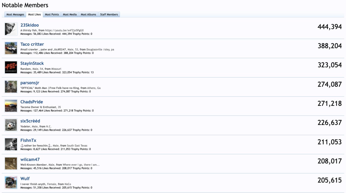Click the N.C. location link
Viewport: 346px width, 193px height.
pyautogui.click(x=49, y=127)
